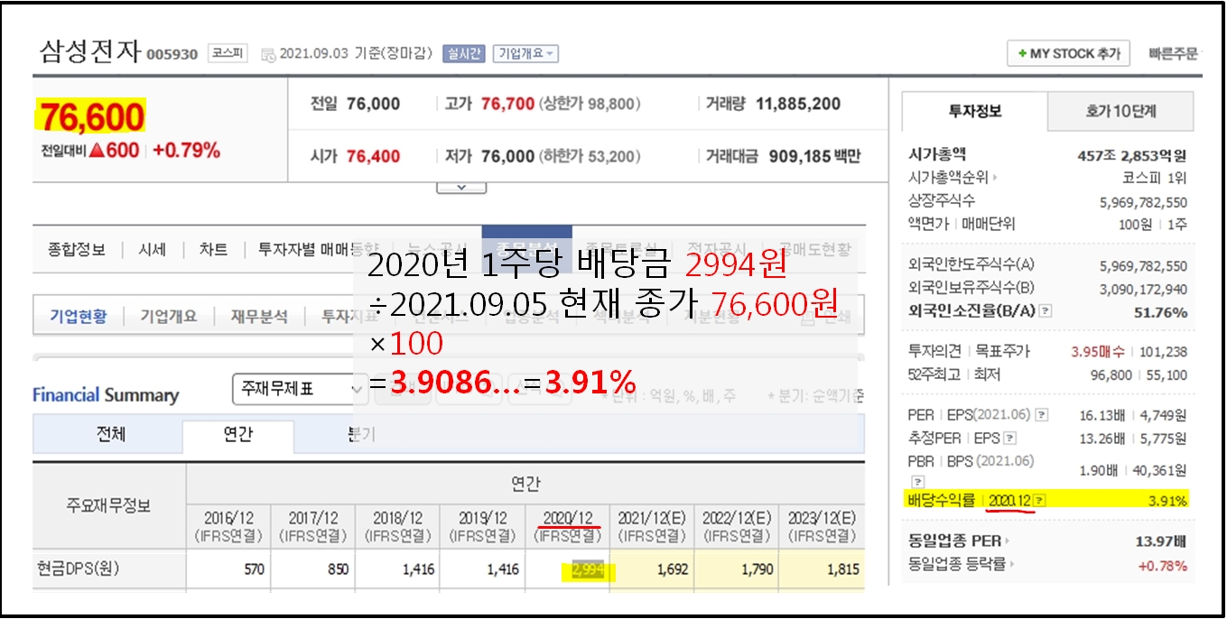The image size is (1227, 619).
Task: Click the help icon next to PER EPS(2021.06)
Action: (x=1042, y=415)
